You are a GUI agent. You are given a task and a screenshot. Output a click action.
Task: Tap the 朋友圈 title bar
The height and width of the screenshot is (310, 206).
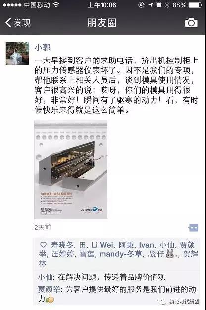[x=102, y=23]
